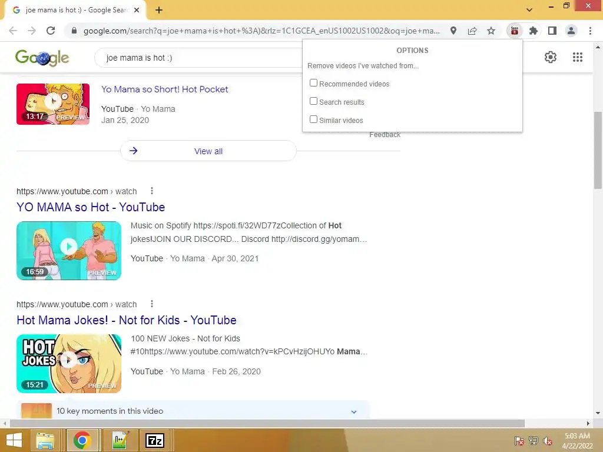Open the side panel icon
Screen dimensions: 603x452
(552, 31)
